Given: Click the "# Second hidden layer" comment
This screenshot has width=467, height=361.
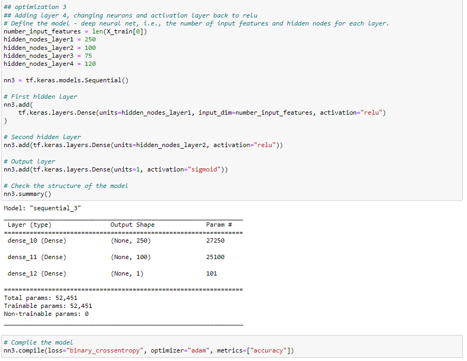Looking at the screenshot, I should point(42,137).
